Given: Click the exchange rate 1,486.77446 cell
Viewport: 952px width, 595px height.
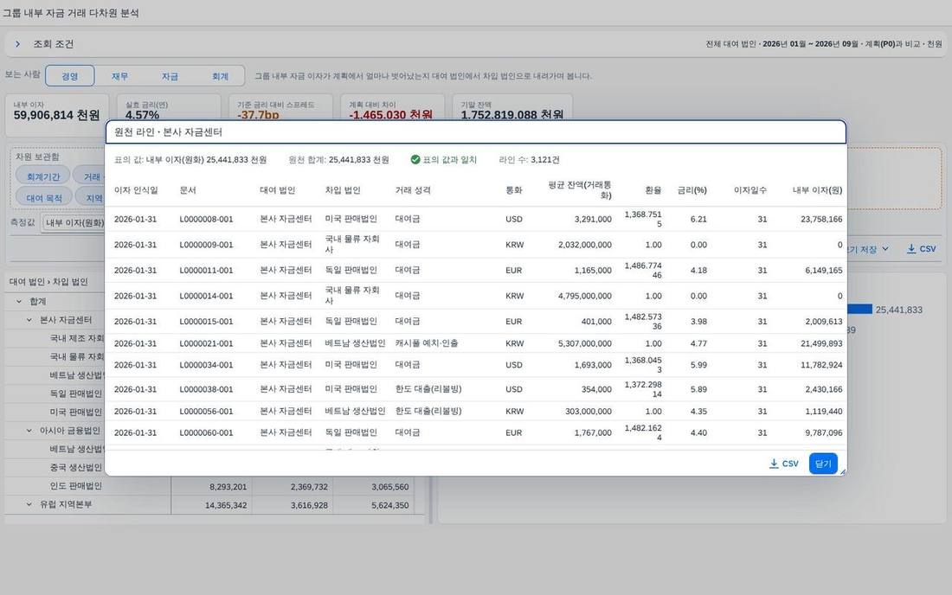Looking at the screenshot, I should [643, 270].
